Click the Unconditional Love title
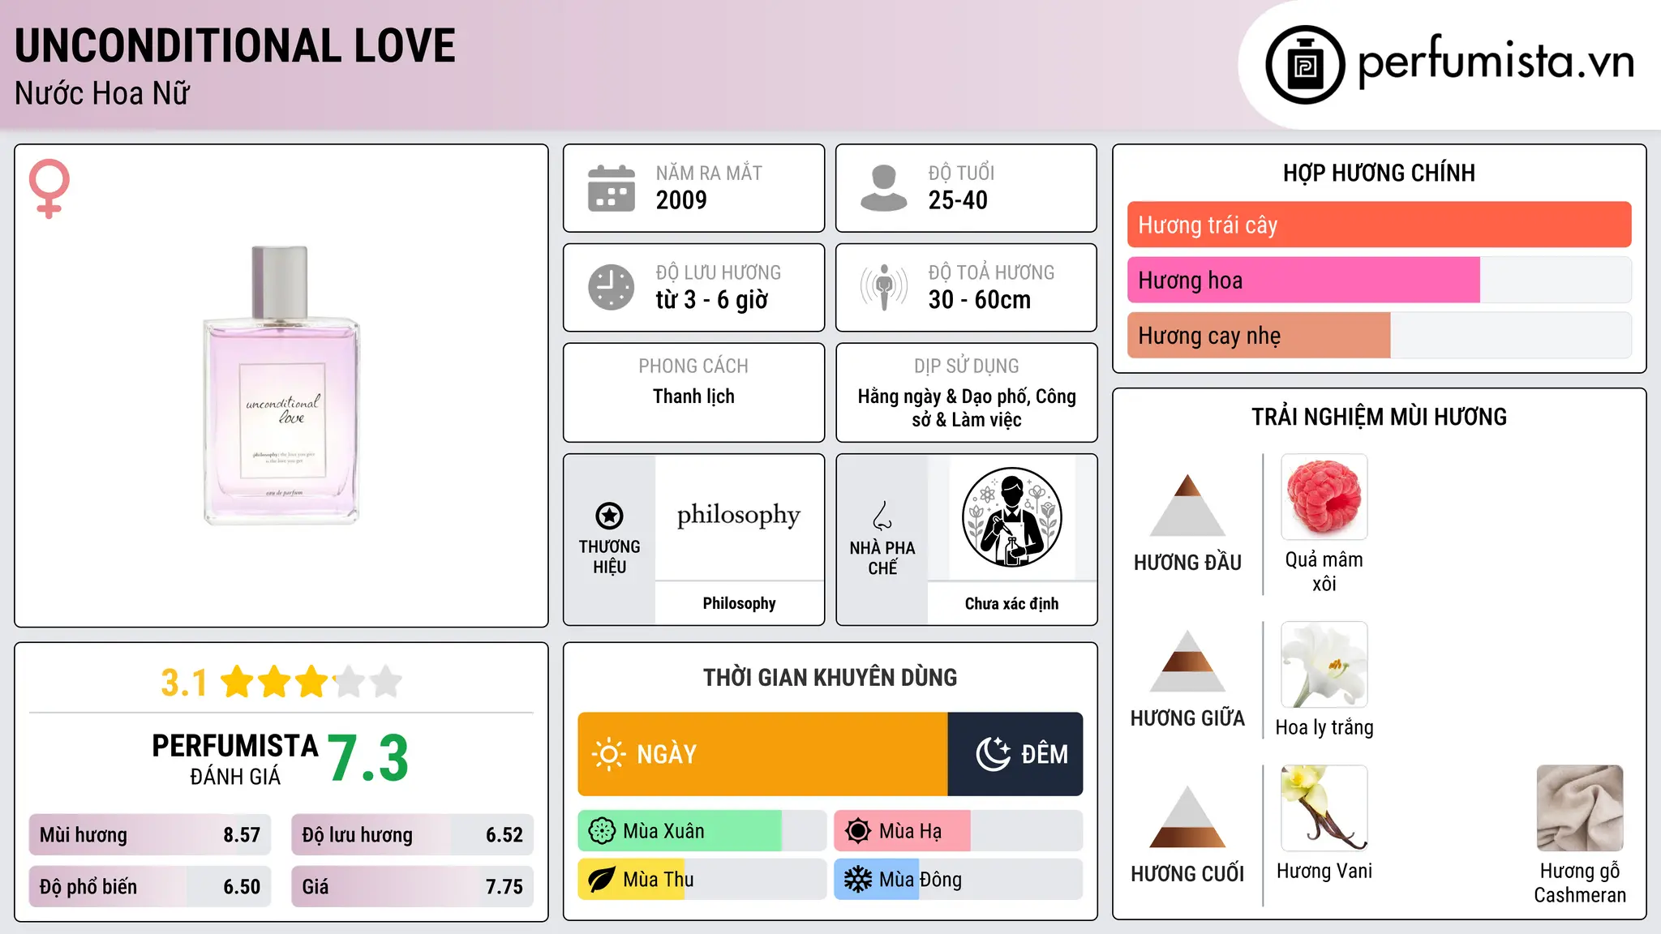1661x934 pixels. tap(235, 46)
